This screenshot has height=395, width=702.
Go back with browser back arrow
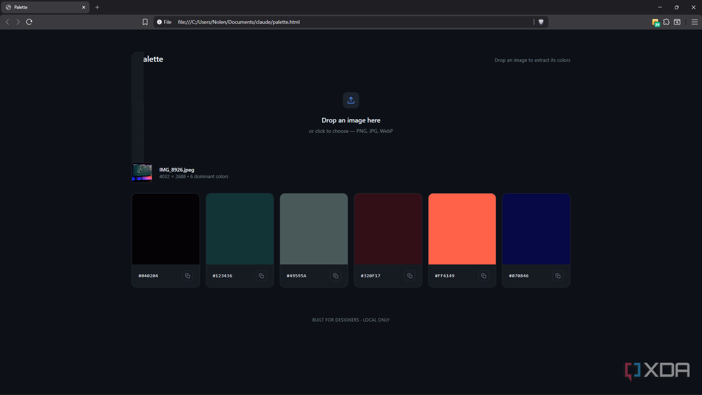[7, 22]
